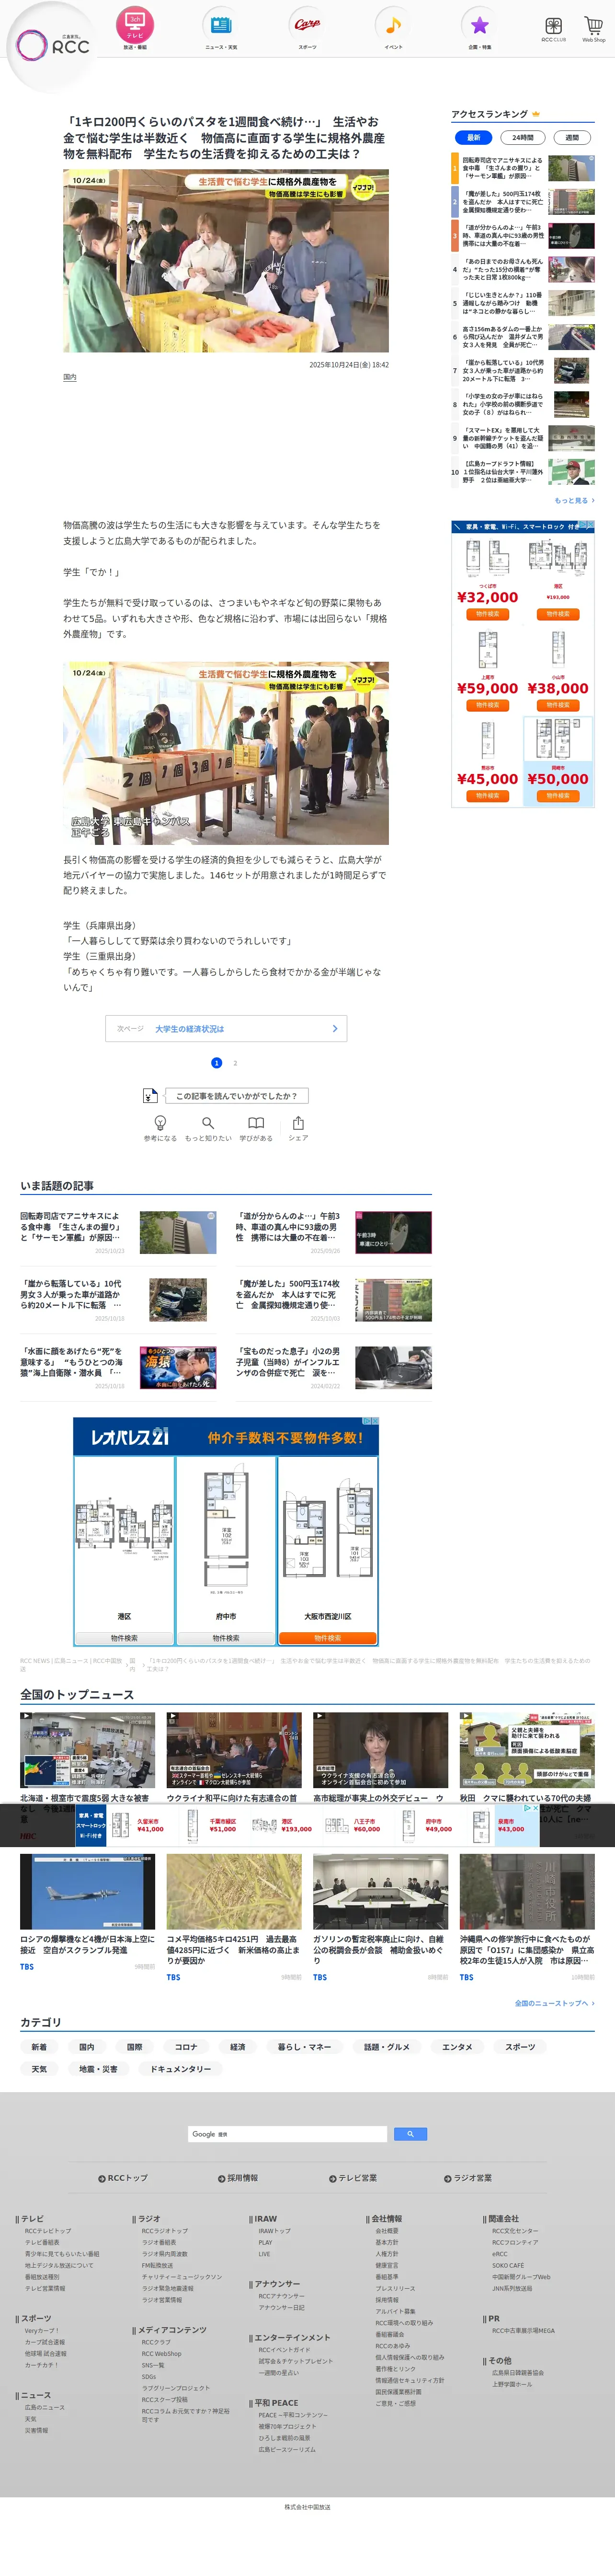Click the Google search magnifier button
Image resolution: width=615 pixels, height=2576 pixels.
coord(410,2134)
